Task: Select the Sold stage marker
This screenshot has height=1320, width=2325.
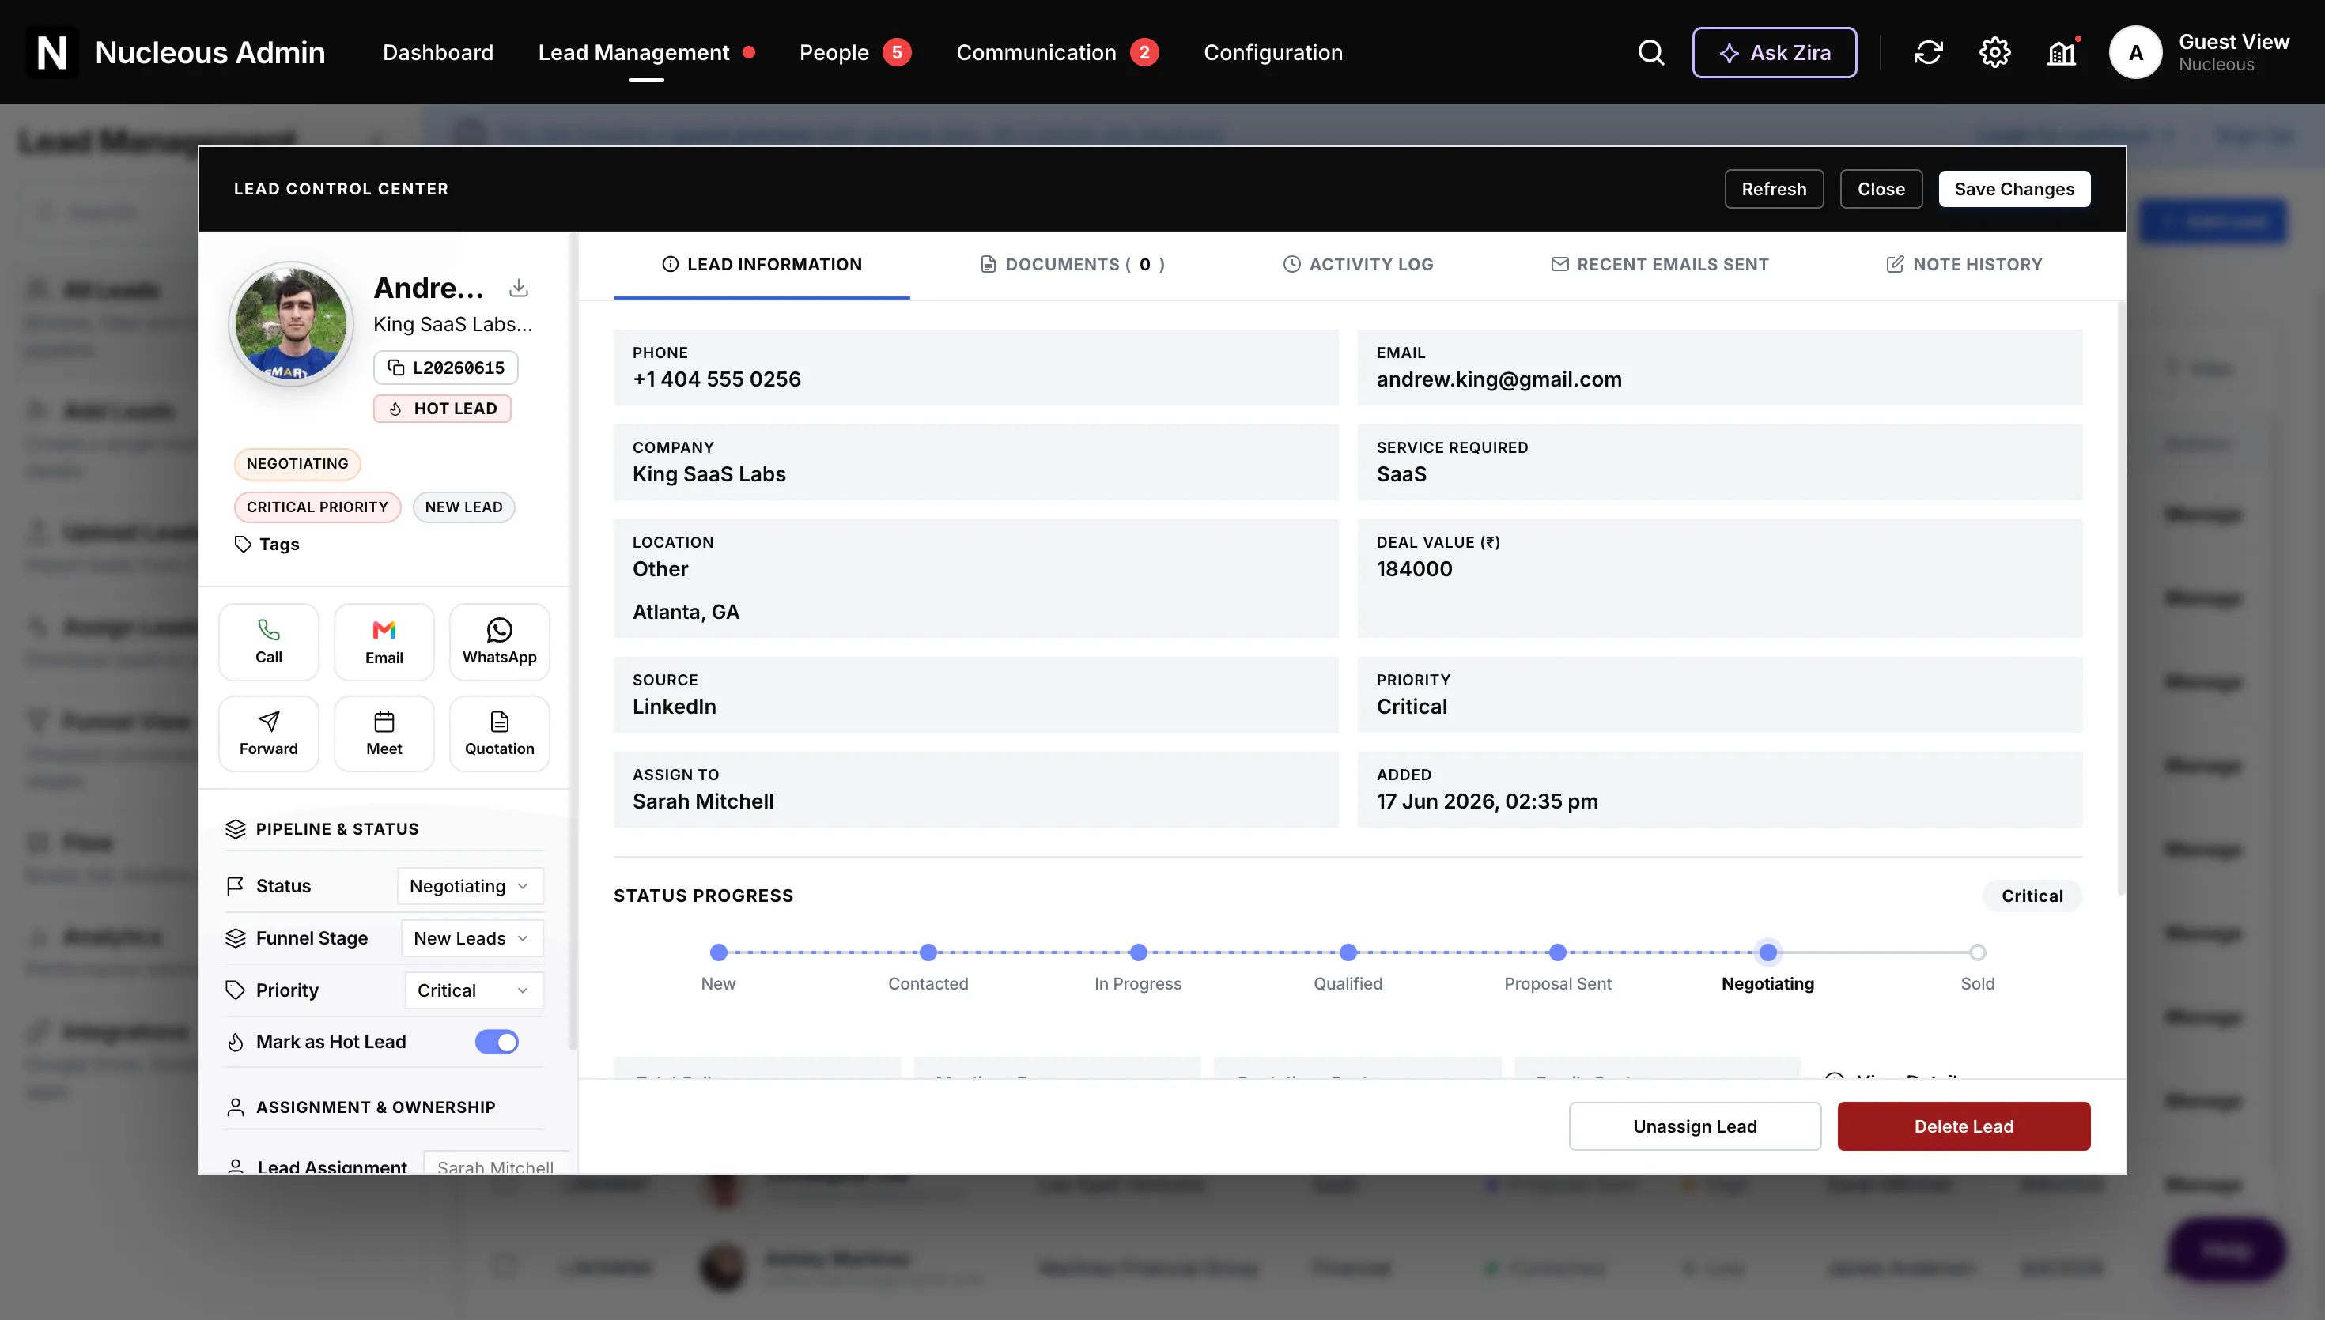Action: [x=1977, y=952]
